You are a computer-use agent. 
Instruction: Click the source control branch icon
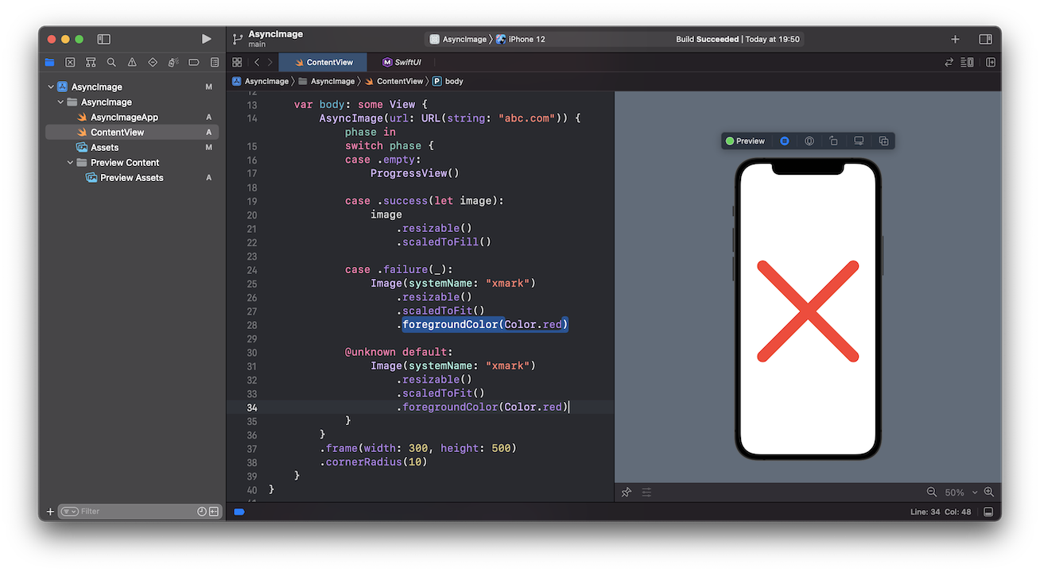pyautogui.click(x=237, y=39)
